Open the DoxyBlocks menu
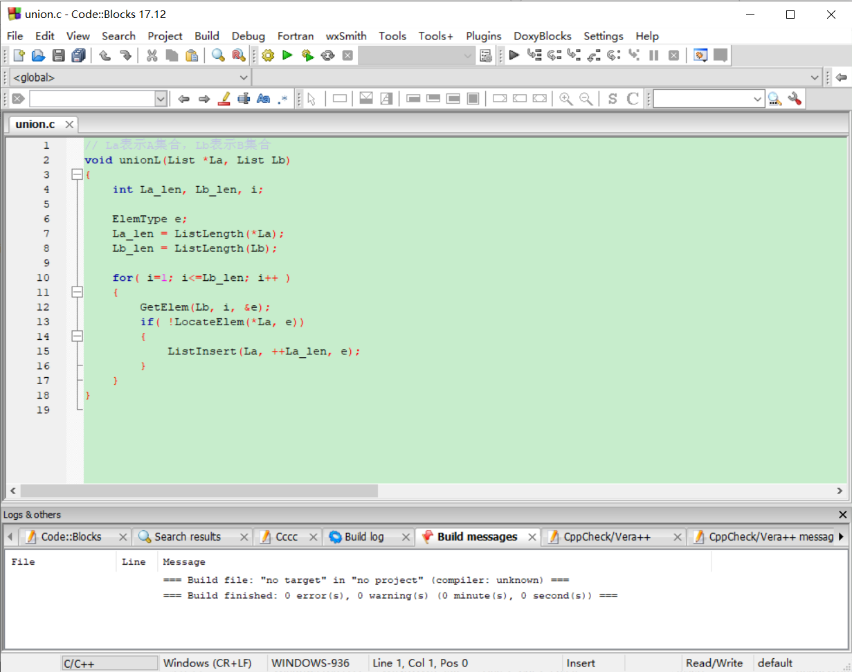Image resolution: width=852 pixels, height=672 pixels. coord(543,36)
